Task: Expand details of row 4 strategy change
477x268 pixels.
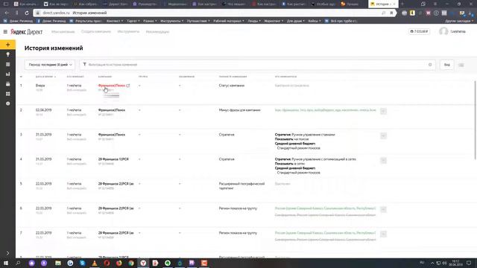Action: pos(383,161)
